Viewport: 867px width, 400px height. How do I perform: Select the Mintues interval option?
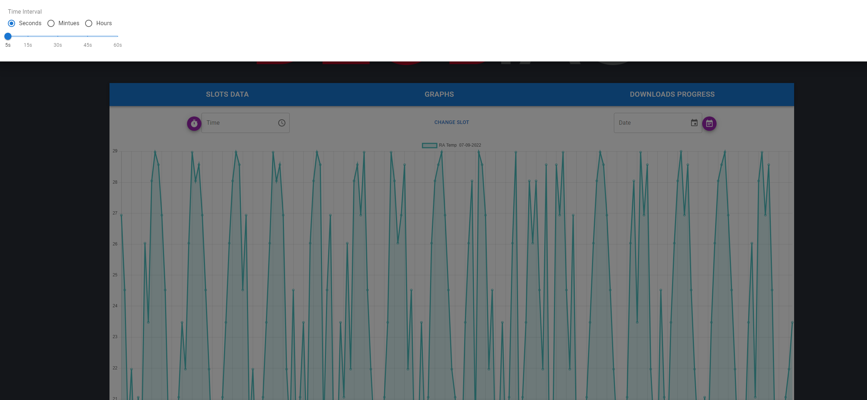pyautogui.click(x=51, y=23)
